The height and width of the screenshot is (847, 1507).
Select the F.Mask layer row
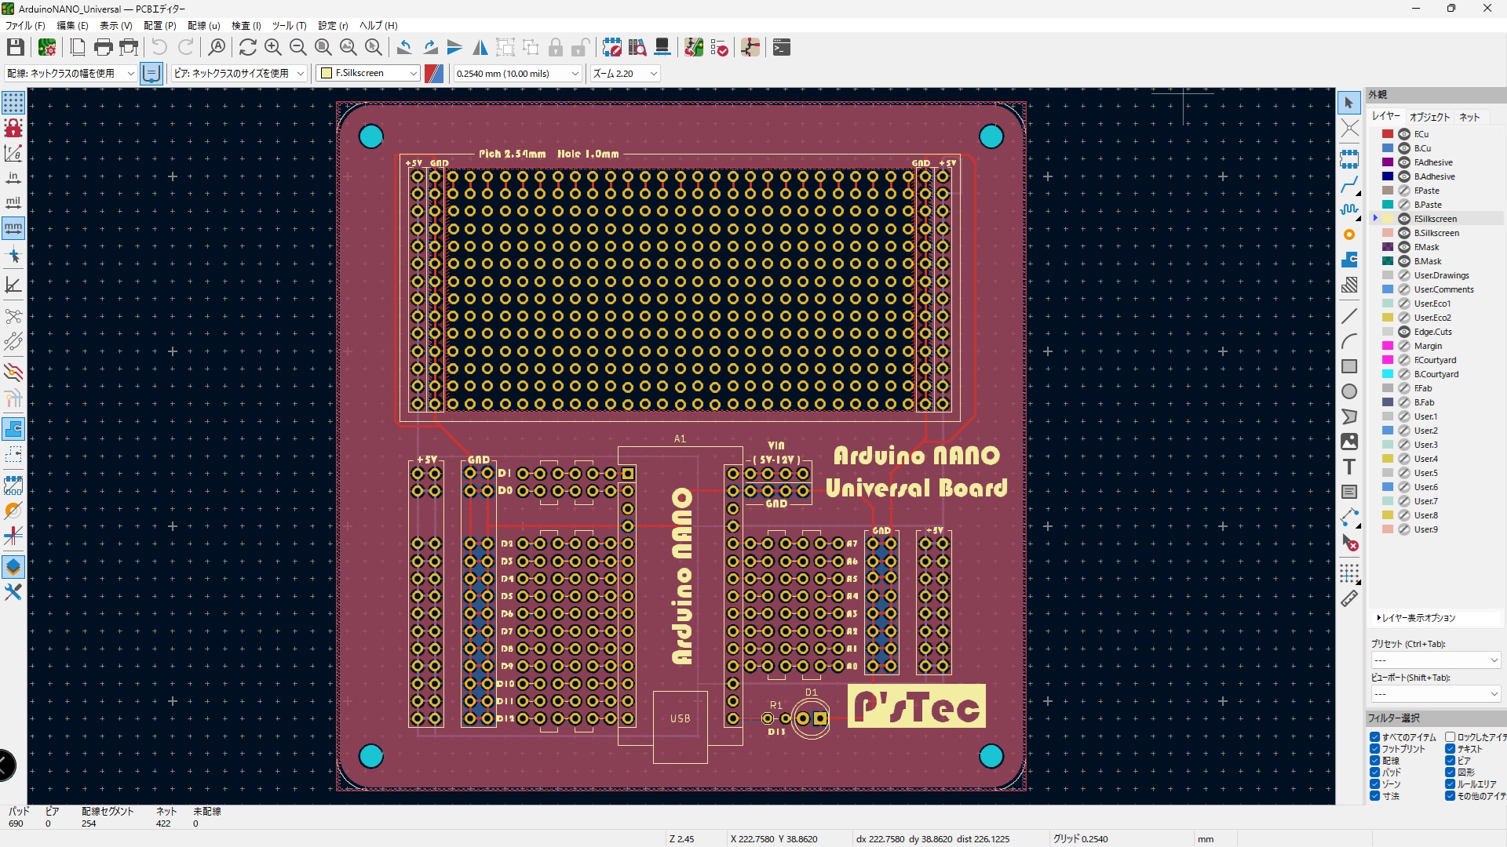point(1427,247)
